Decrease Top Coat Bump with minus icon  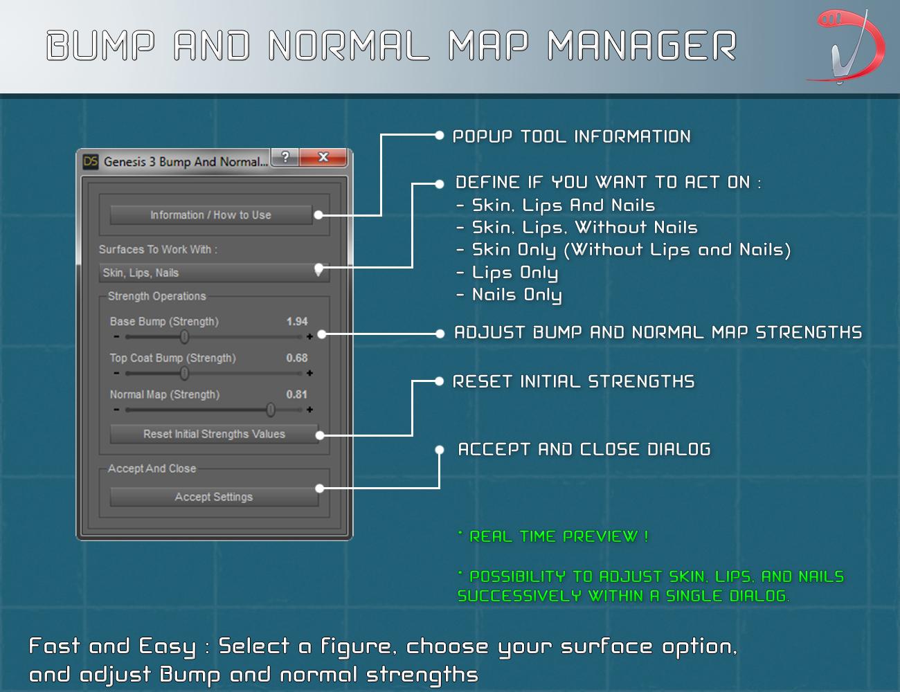116,374
